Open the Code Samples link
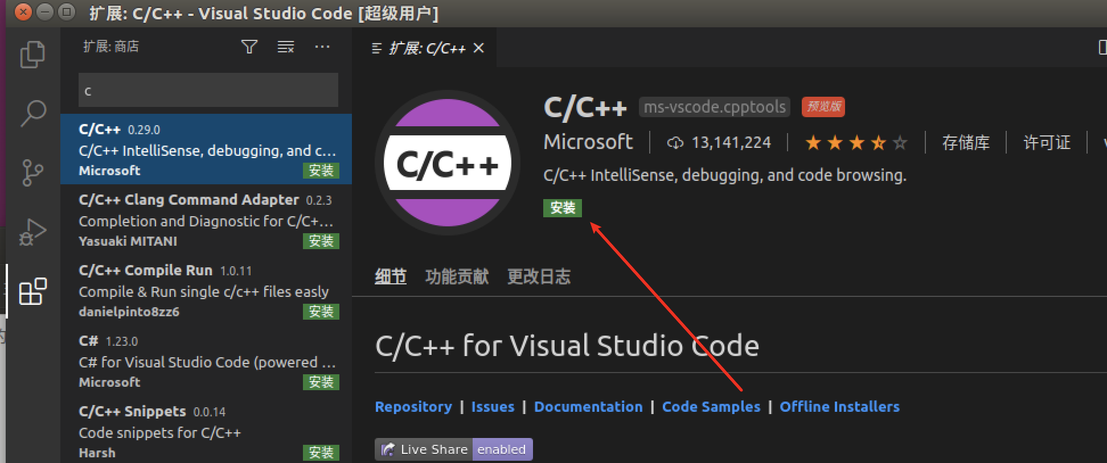This screenshot has height=463, width=1107. point(711,407)
